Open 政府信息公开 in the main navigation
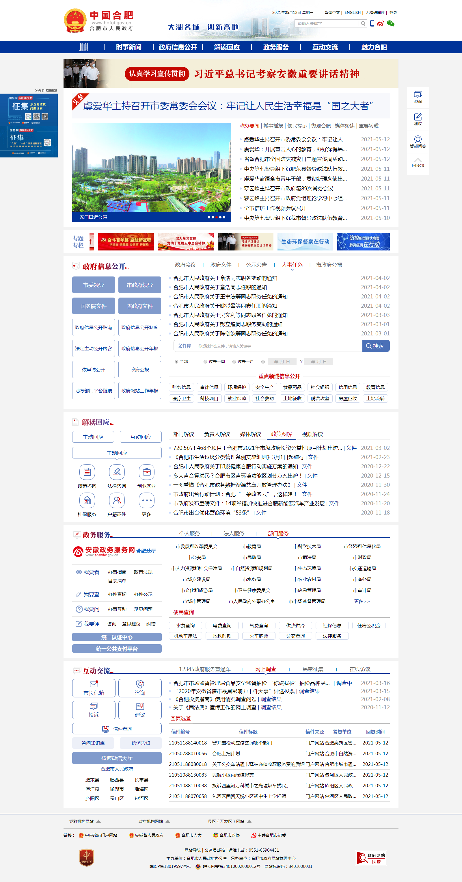The width and height of the screenshot is (462, 882). pyautogui.click(x=178, y=47)
